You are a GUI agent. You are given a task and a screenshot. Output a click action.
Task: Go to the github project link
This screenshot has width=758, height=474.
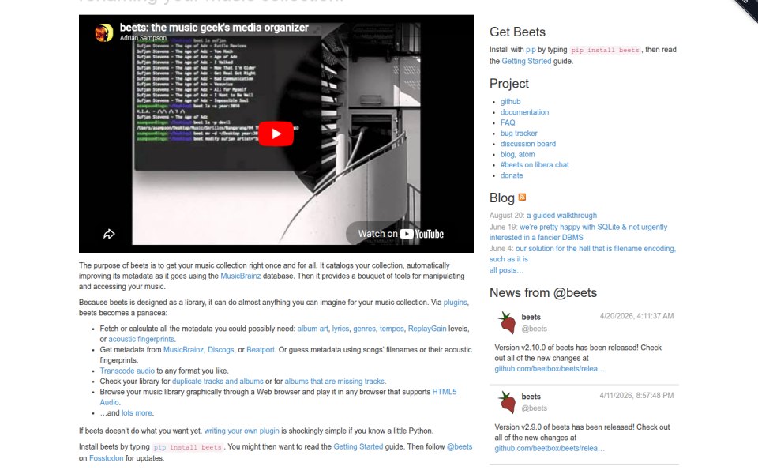point(511,102)
